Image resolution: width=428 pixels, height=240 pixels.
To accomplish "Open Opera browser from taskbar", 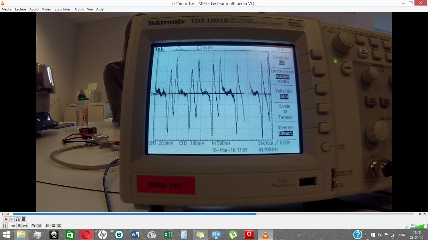I will pos(86,235).
